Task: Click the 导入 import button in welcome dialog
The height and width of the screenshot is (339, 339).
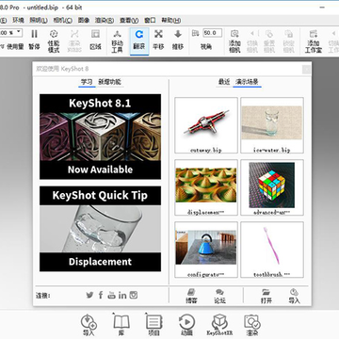Action: coord(295,296)
